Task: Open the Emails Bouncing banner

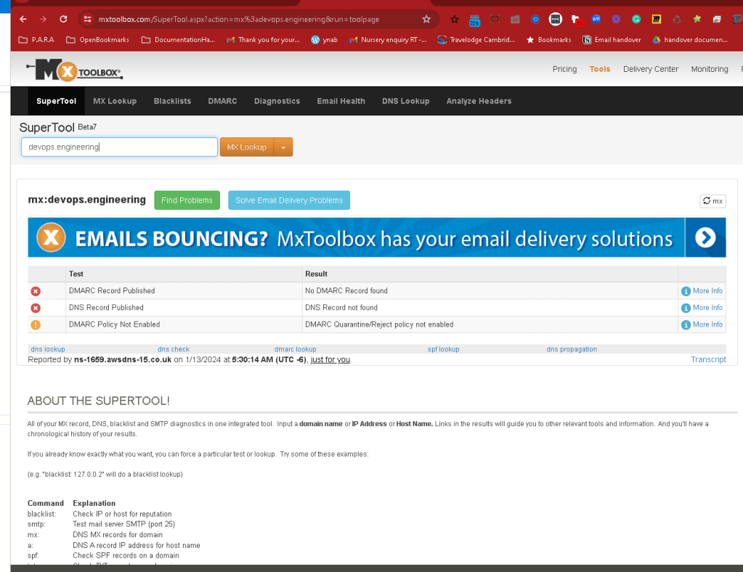Action: 377,237
